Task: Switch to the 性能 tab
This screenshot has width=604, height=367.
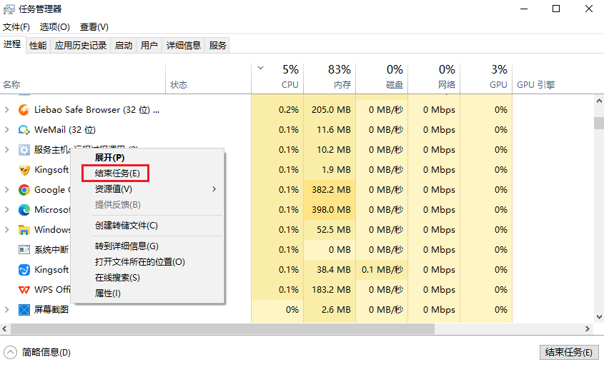Action: click(x=38, y=46)
